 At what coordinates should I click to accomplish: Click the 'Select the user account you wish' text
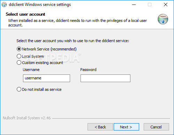pyautogui.click(x=73, y=41)
